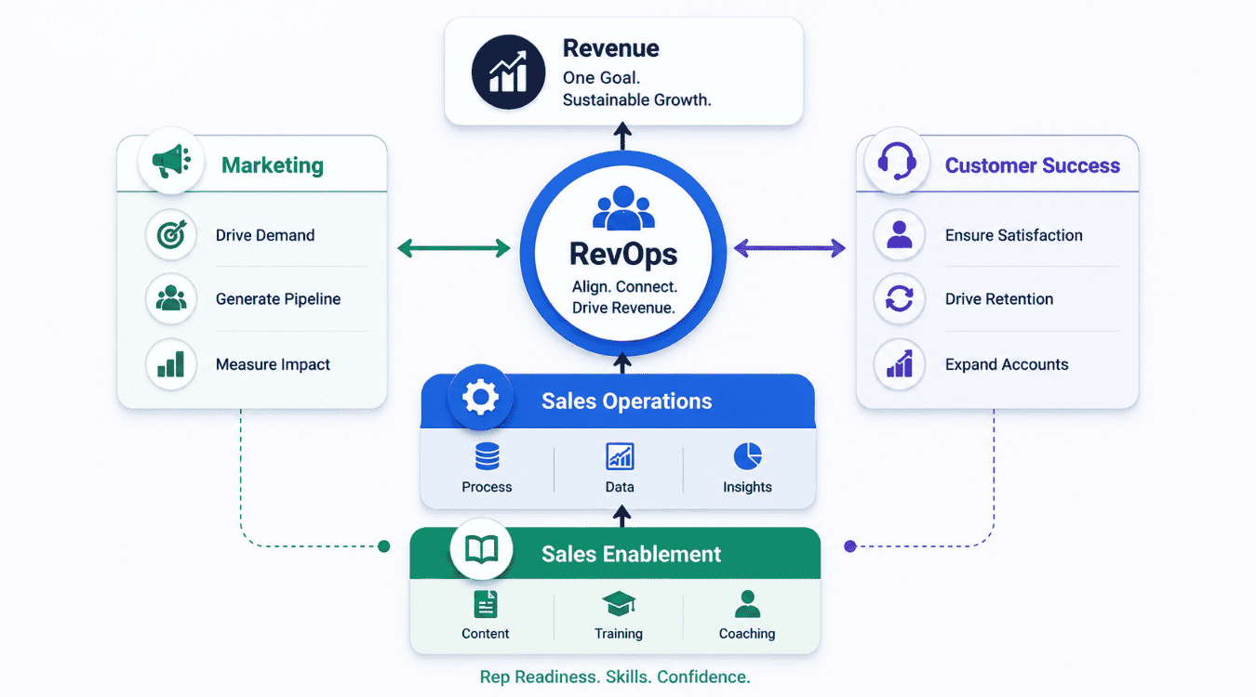
Task: Click the 'Rep Readiness. Skills. Confidence.' caption
Action: click(615, 677)
